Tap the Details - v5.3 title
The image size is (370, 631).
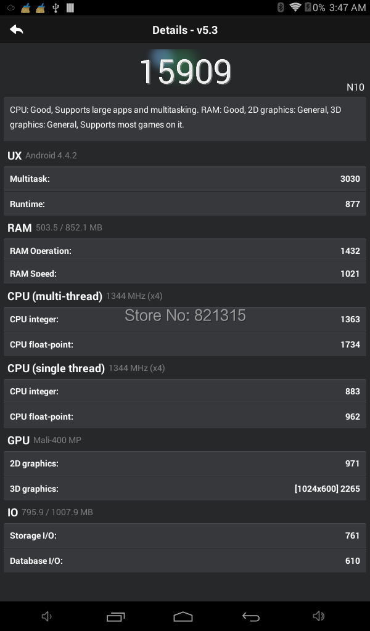[x=185, y=30]
